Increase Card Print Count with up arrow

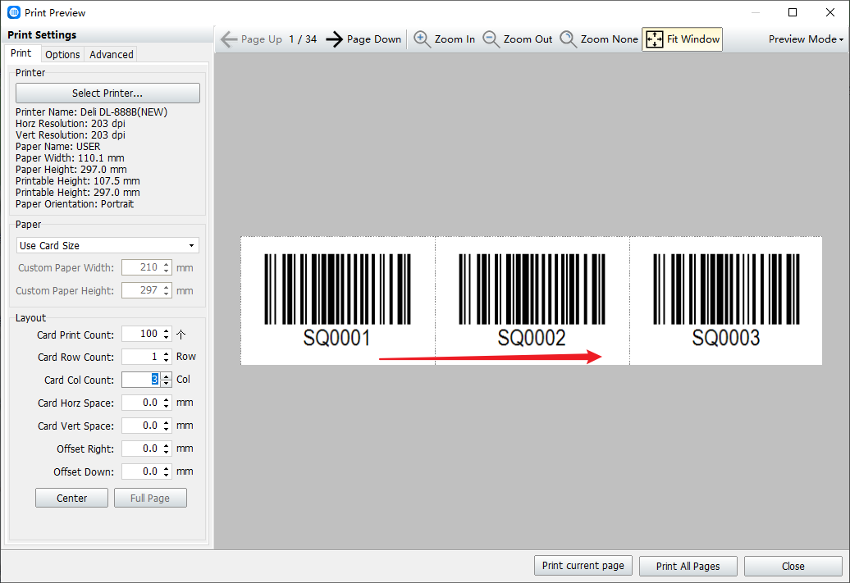[167, 330]
